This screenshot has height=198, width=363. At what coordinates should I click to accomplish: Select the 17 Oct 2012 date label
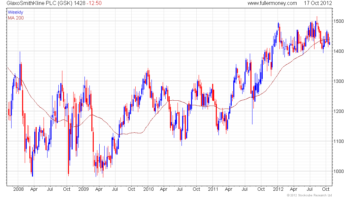click(x=318, y=3)
